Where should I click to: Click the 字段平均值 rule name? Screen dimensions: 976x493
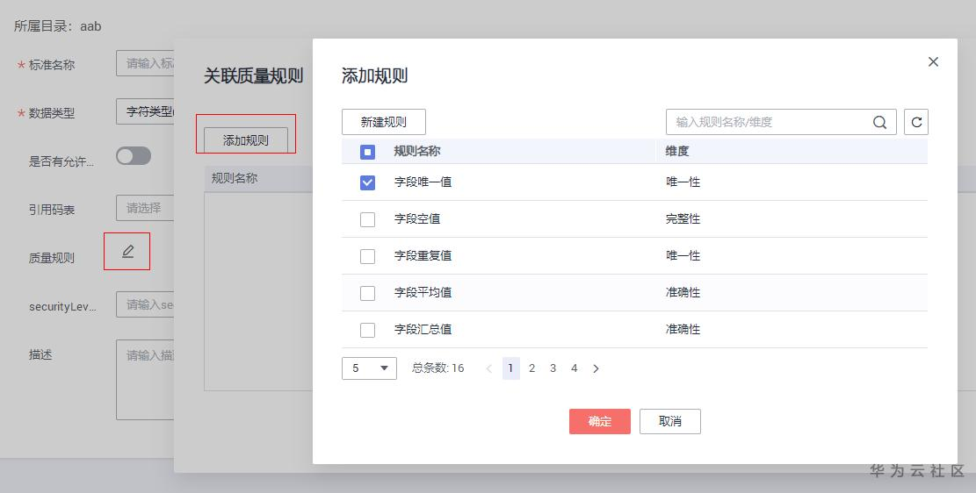[x=423, y=292]
